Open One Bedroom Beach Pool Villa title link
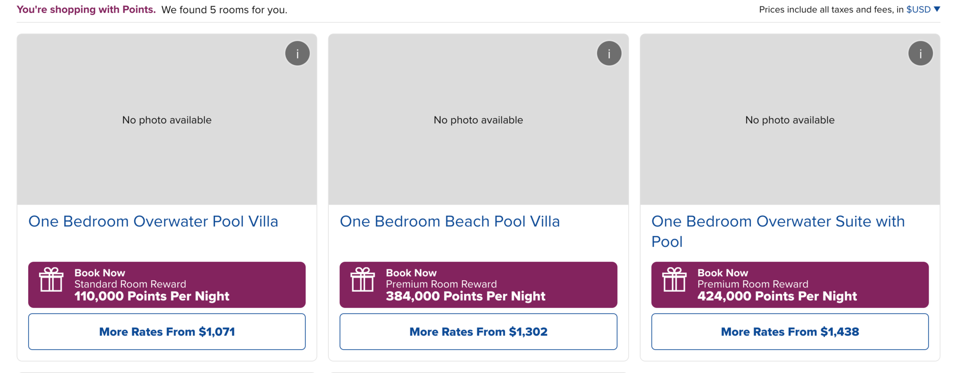 click(x=449, y=222)
